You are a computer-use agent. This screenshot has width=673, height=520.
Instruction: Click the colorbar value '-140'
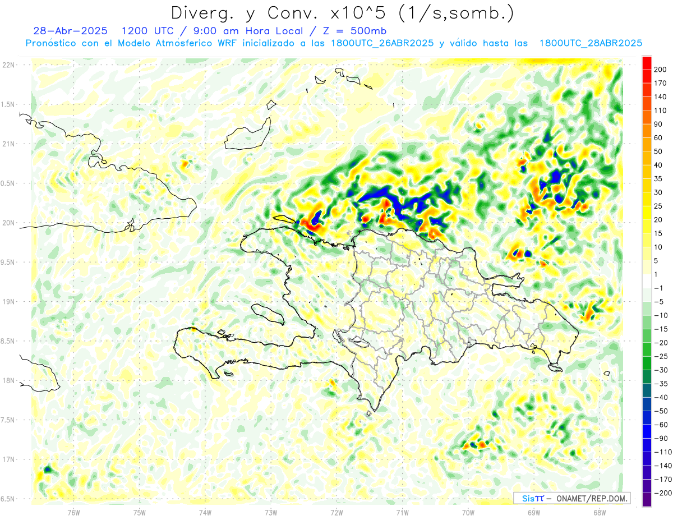coord(662,466)
